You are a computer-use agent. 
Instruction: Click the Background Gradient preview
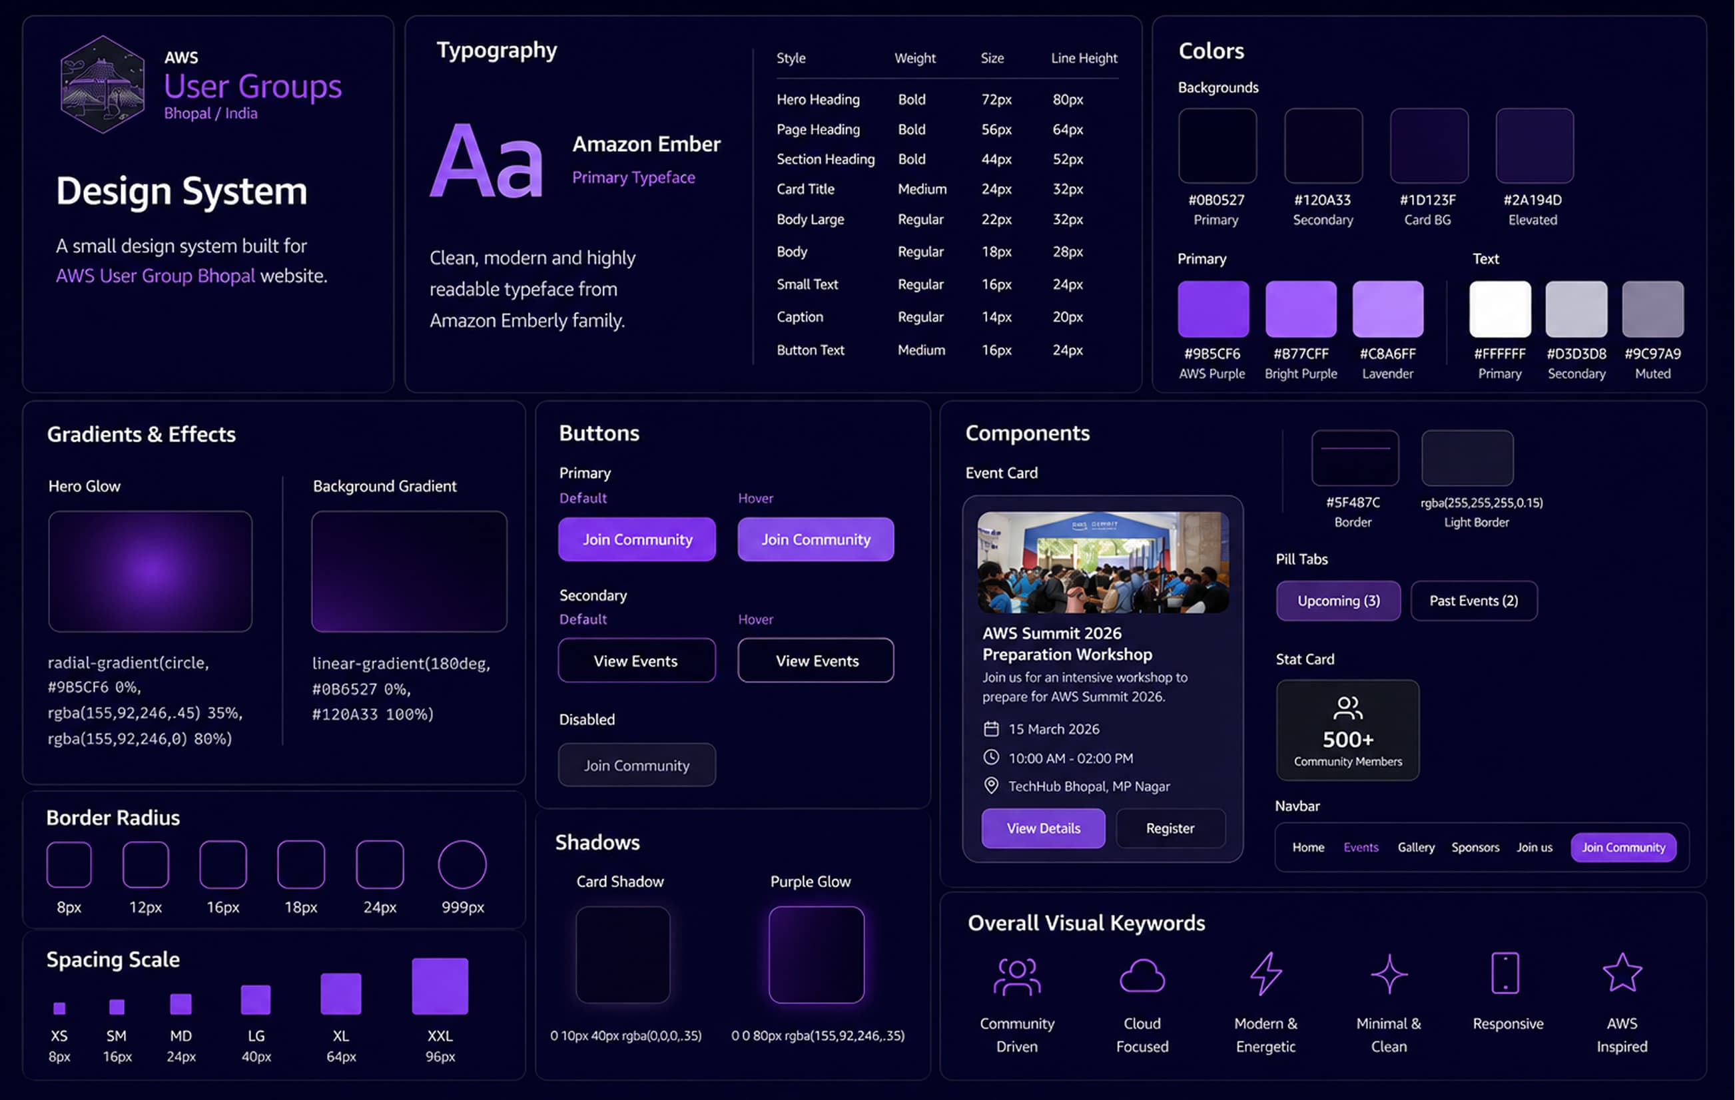pyautogui.click(x=409, y=571)
